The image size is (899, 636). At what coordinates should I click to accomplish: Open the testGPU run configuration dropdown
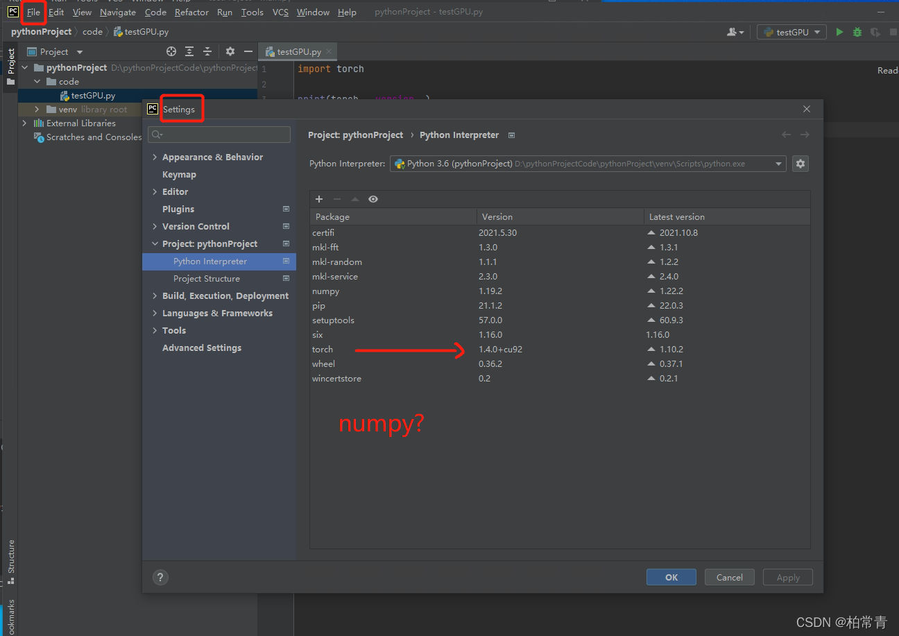(791, 32)
